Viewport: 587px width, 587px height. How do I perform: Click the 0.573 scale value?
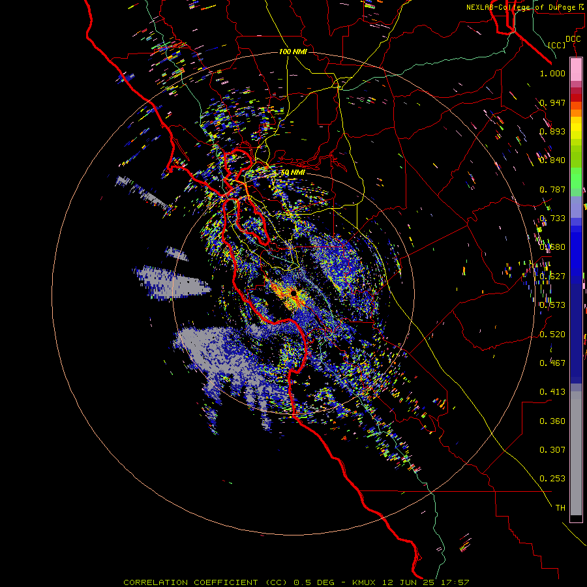click(552, 305)
